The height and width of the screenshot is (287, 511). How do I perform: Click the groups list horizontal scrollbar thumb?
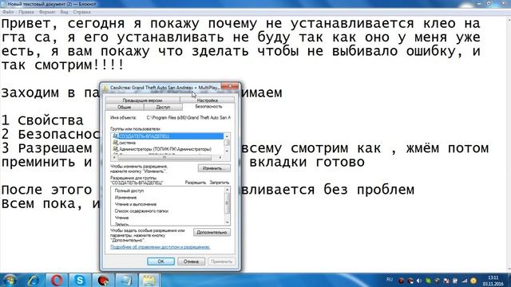(x=164, y=158)
